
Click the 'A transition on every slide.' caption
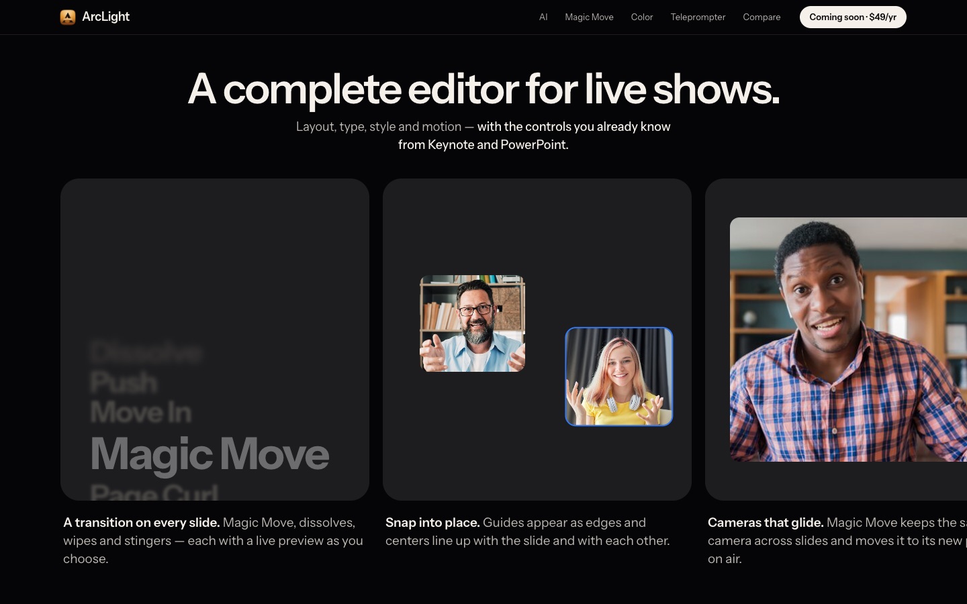pos(142,522)
